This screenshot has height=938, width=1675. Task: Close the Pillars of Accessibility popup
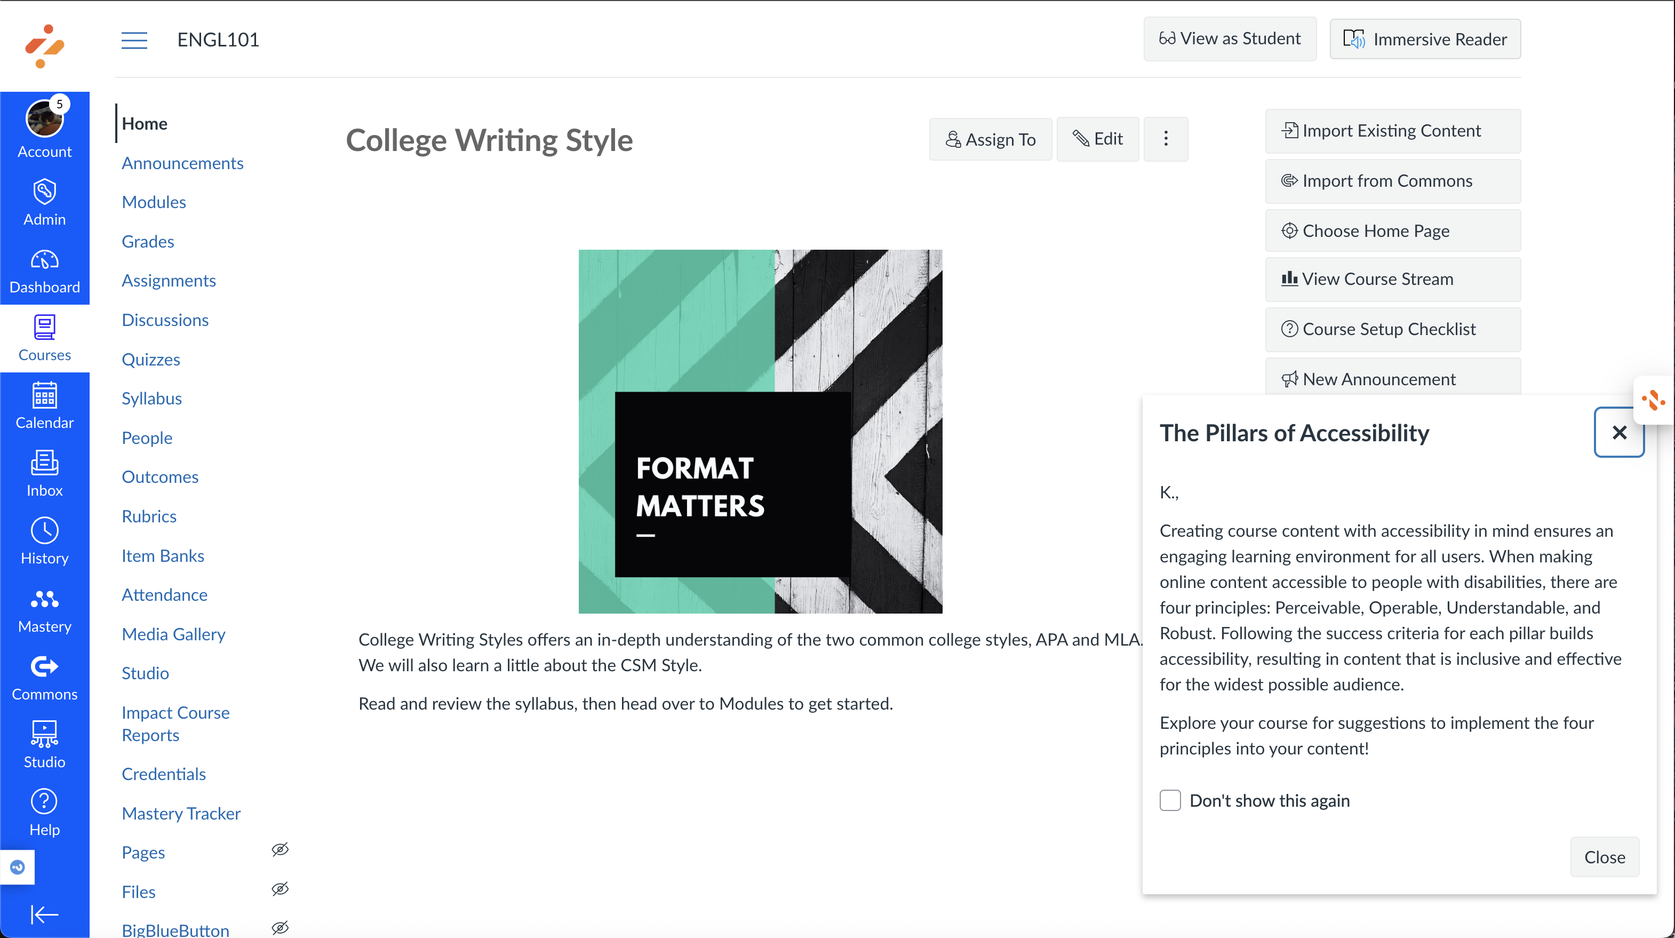click(x=1618, y=433)
